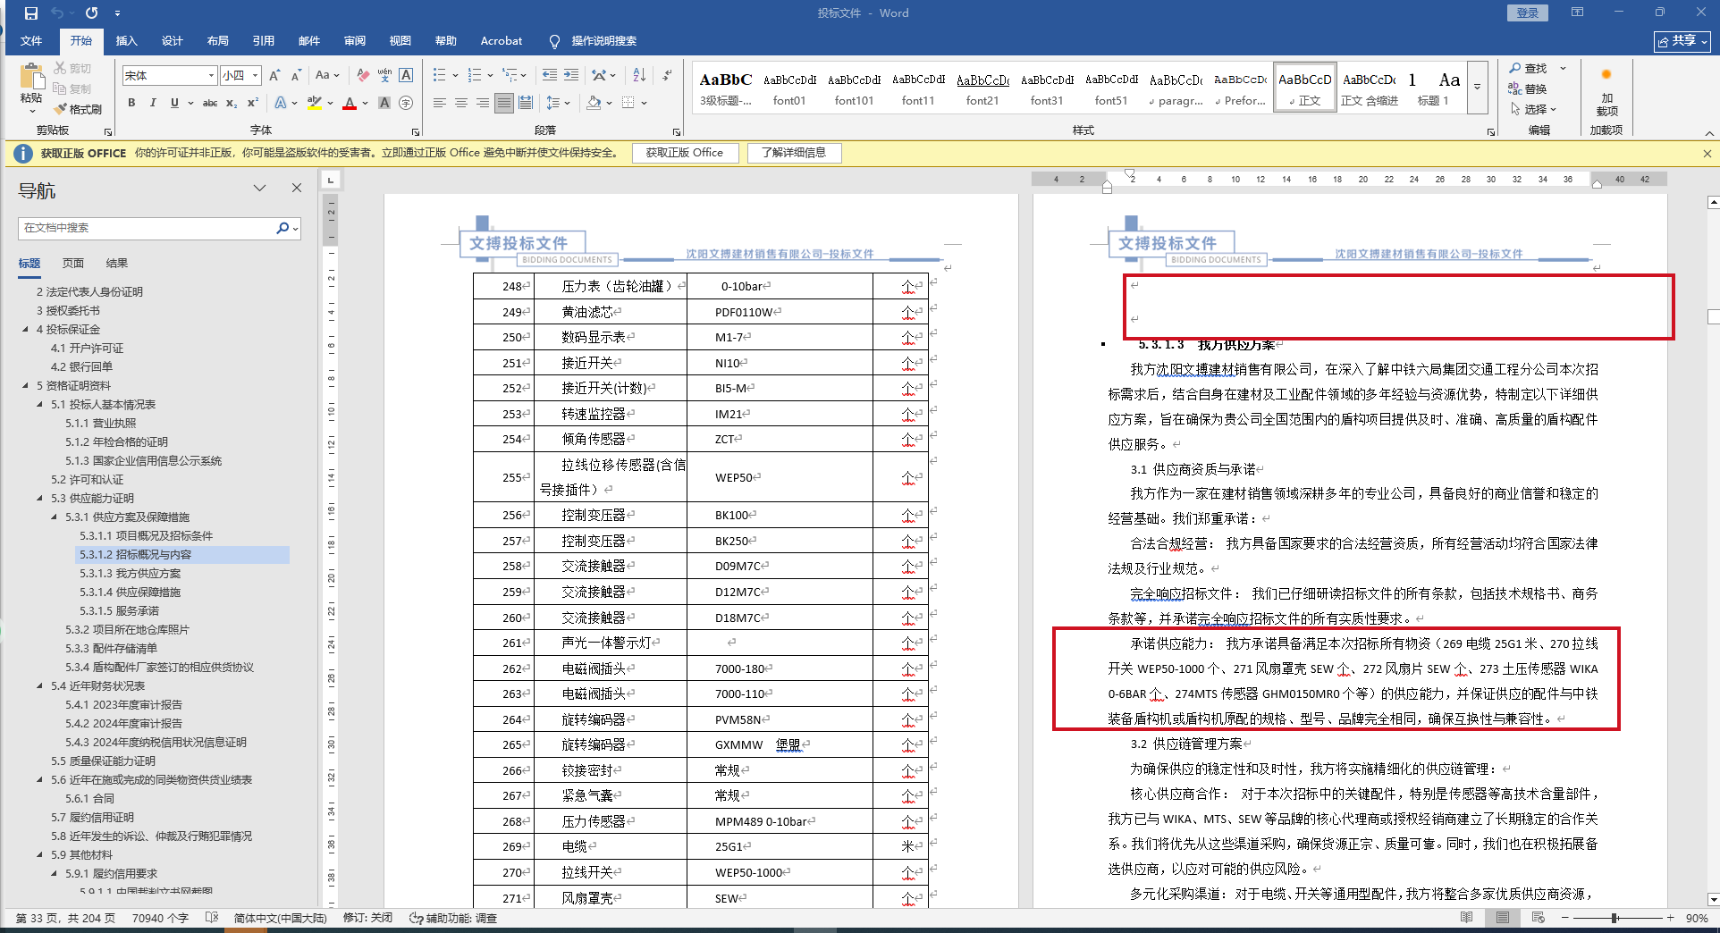Click the 了解详细信息 button

coord(794,153)
